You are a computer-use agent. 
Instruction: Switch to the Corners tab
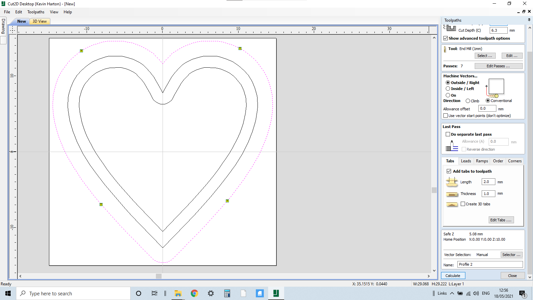click(515, 161)
